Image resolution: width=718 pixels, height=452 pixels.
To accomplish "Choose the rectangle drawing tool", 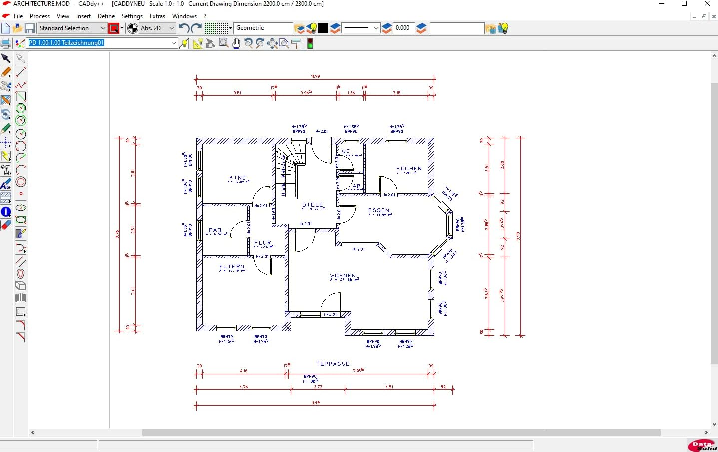I will (20, 96).
